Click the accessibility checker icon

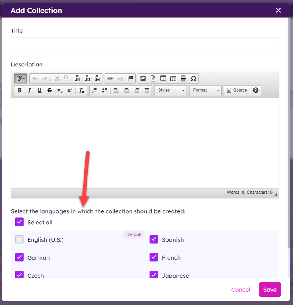[256, 90]
